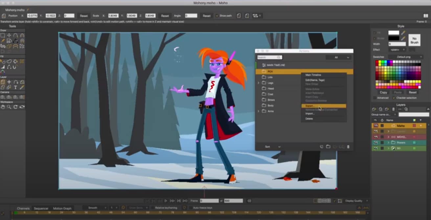Expand the Legs folder in Actions
This screenshot has width=431, height=220.
(x=258, y=83)
